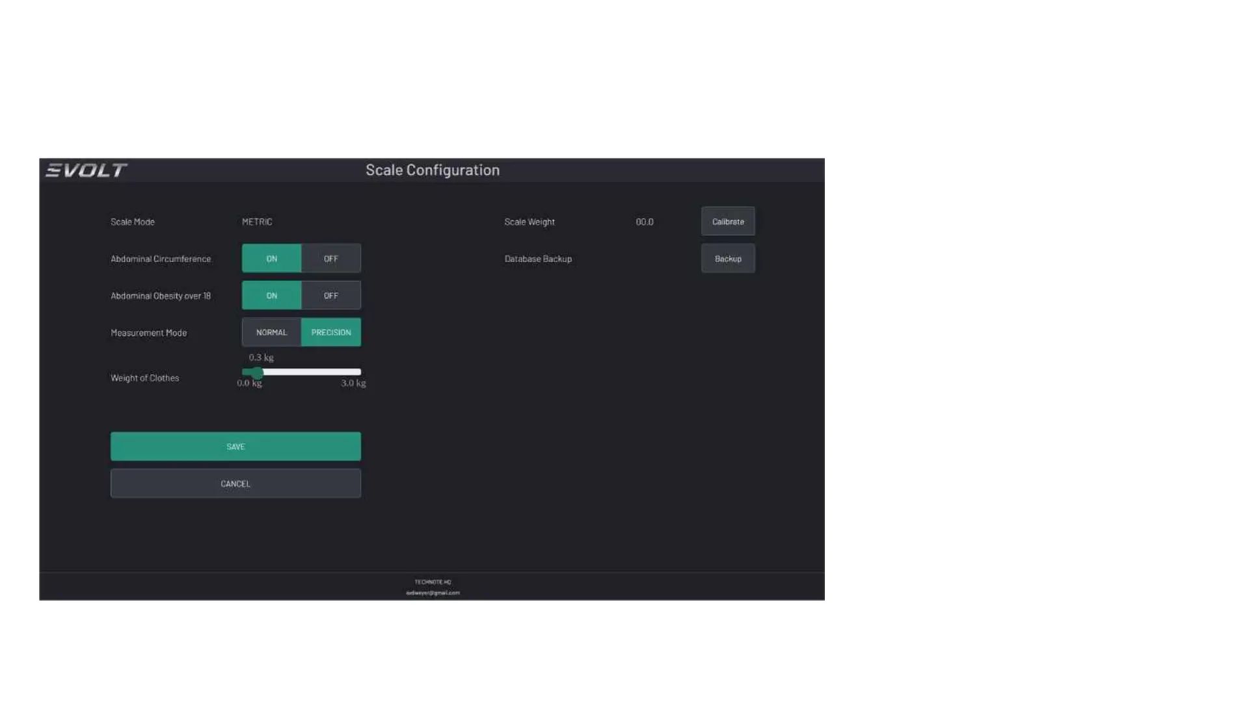Click the email address in the footer
1249x702 pixels.
click(x=433, y=593)
